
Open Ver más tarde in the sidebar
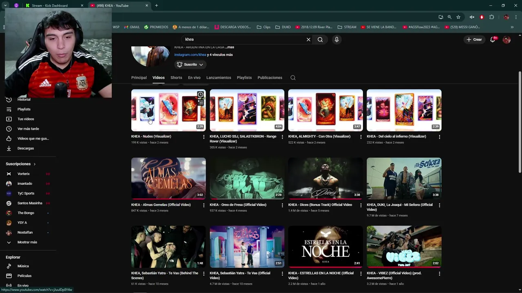click(28, 129)
